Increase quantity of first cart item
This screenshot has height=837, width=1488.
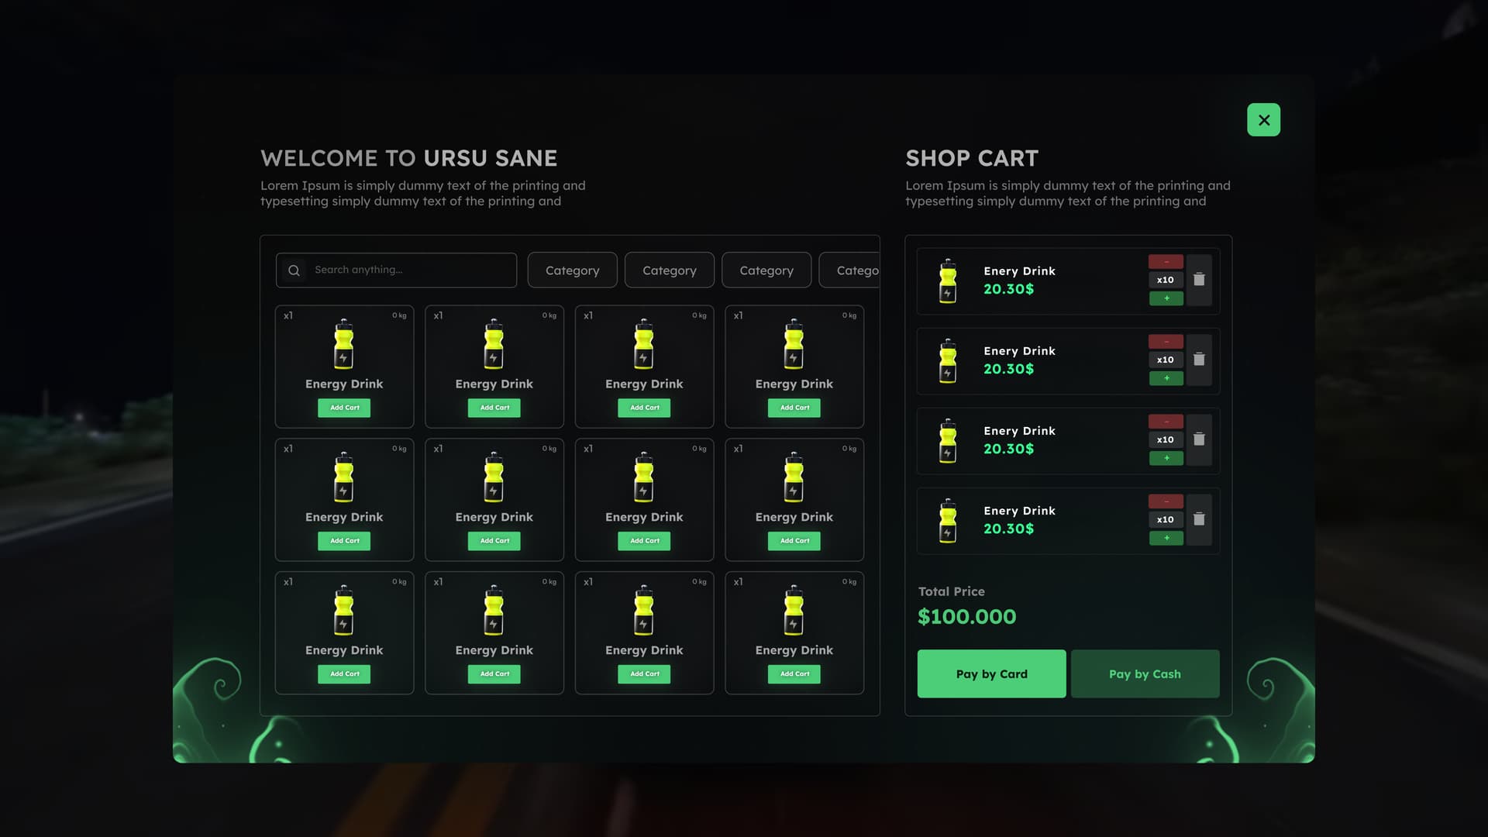click(1166, 298)
